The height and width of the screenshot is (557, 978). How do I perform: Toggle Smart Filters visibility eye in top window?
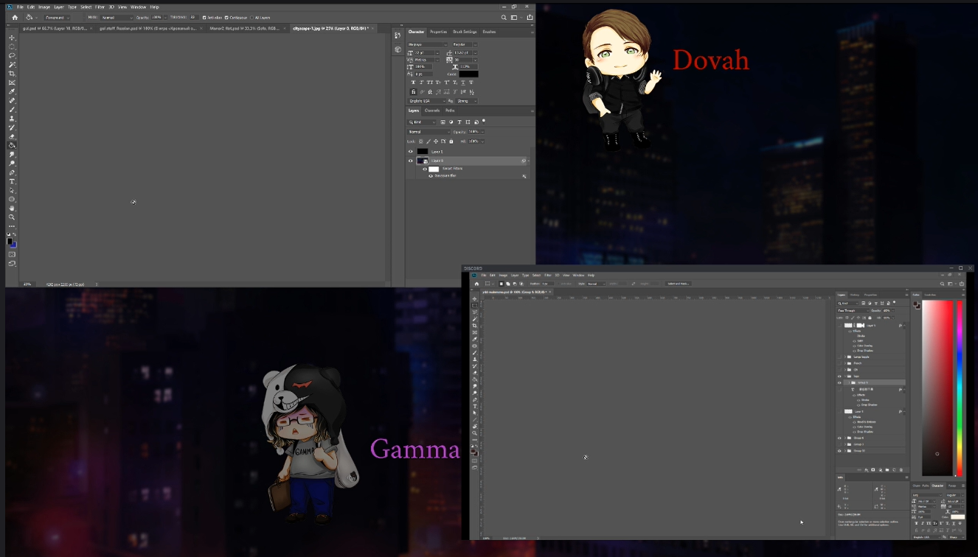[425, 169]
